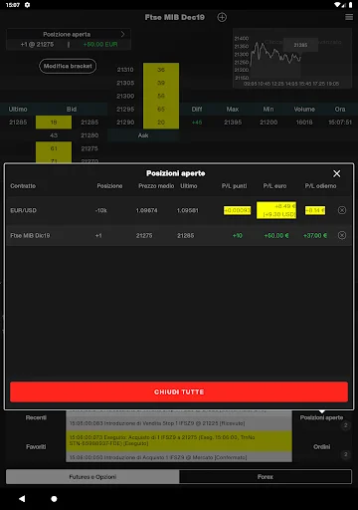Click the P/L odierno column header
This screenshot has height=510, width=358.
tap(320, 186)
